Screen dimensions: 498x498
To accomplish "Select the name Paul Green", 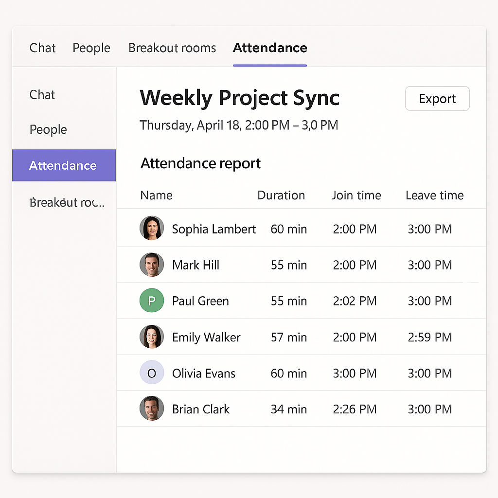I will click(200, 301).
